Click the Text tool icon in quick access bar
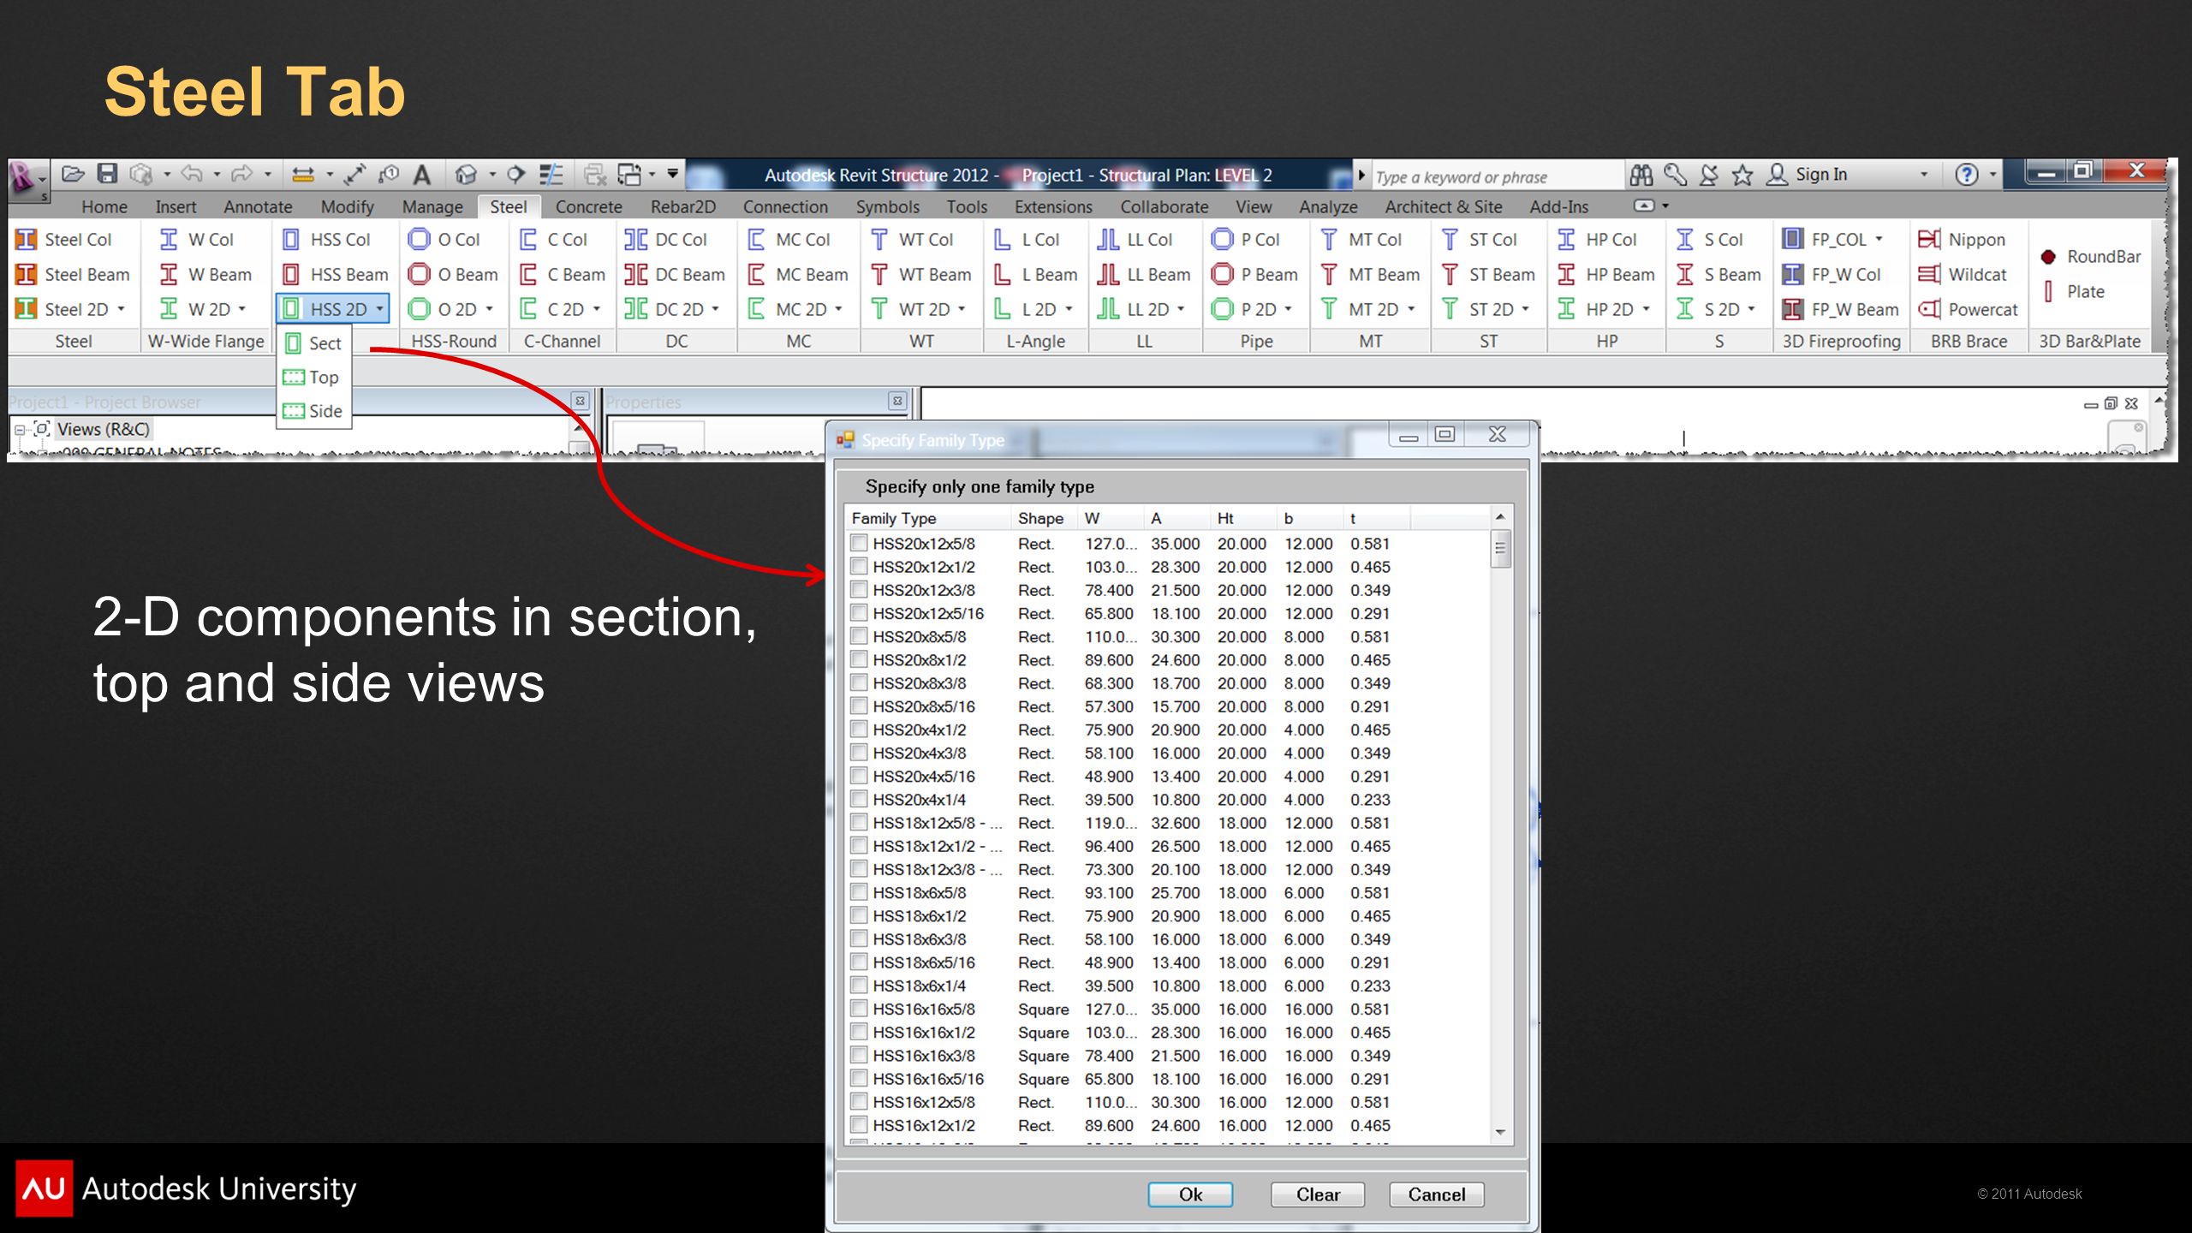Image resolution: width=2192 pixels, height=1233 pixels. pyautogui.click(x=421, y=175)
